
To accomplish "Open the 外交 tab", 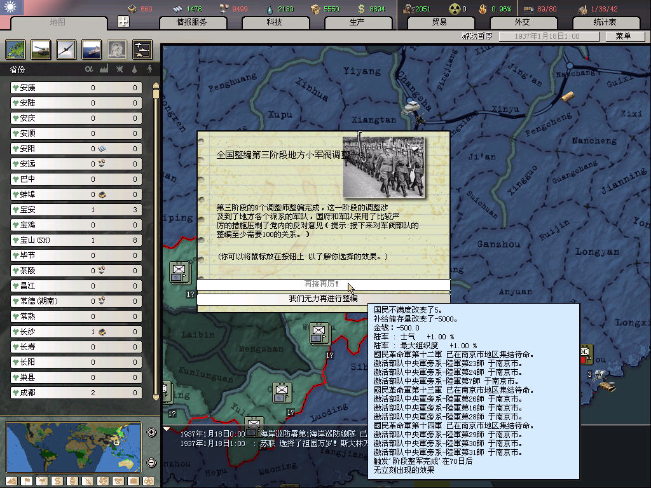I will 521,22.
